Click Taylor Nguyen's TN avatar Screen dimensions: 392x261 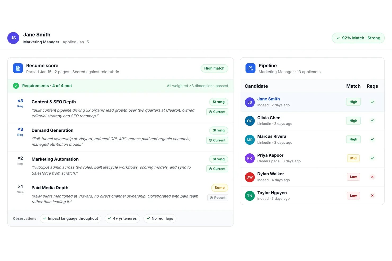tap(250, 196)
